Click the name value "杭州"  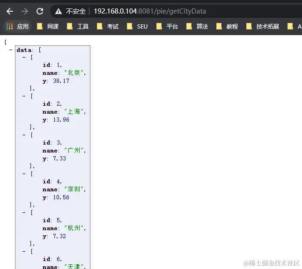tap(74, 228)
